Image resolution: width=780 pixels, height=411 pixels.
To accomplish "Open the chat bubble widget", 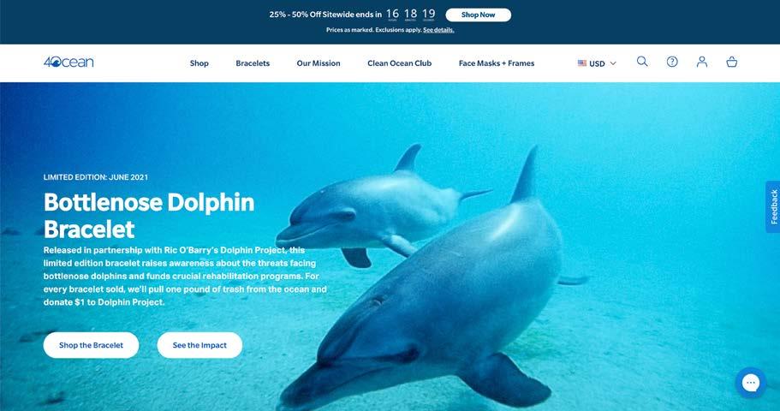I will pyautogui.click(x=751, y=383).
